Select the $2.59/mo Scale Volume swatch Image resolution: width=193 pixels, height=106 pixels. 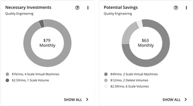click(7, 80)
